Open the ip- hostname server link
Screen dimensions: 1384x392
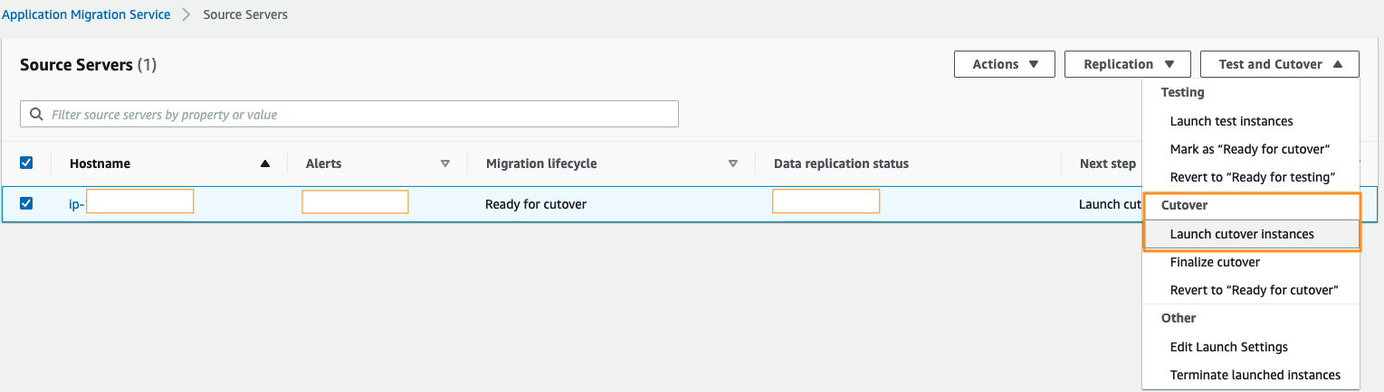click(76, 204)
